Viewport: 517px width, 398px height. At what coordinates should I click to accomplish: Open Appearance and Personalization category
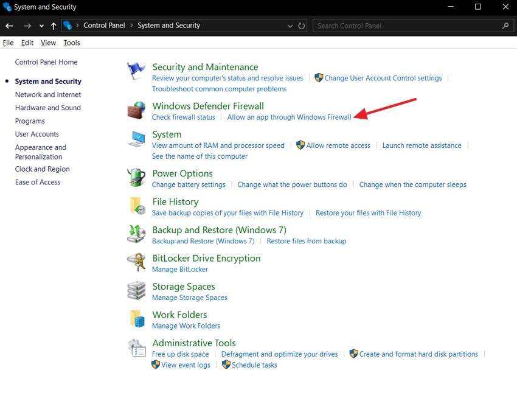(x=41, y=152)
